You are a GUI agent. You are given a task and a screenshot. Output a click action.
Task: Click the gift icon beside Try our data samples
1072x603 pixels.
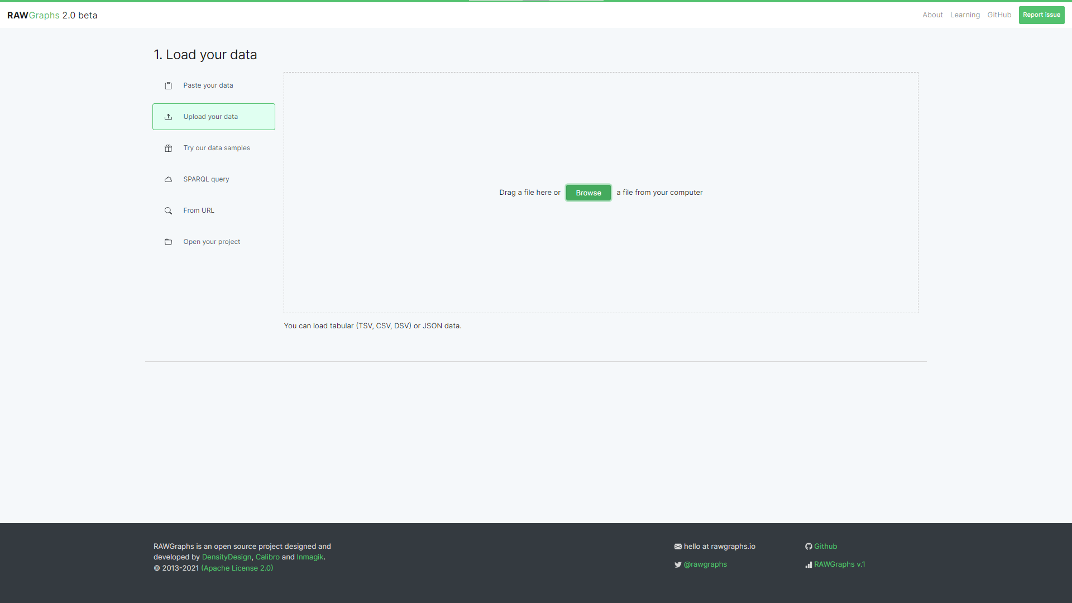168,148
